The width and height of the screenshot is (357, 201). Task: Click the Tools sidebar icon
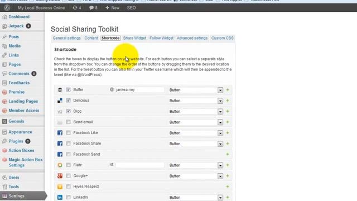pos(4,187)
